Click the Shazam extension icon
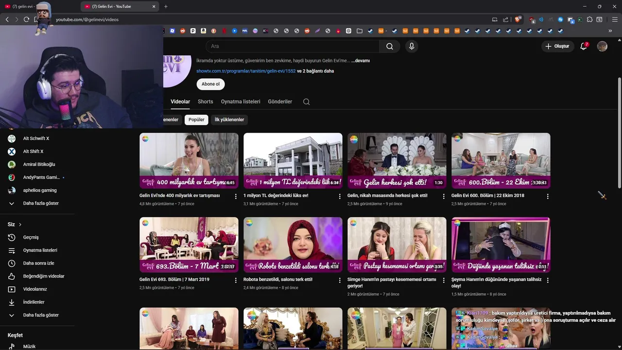622x350 pixels. (560, 19)
